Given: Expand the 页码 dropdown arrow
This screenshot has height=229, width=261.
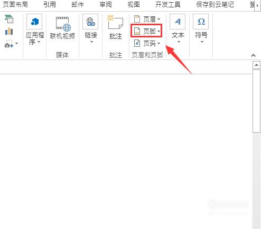Looking at the screenshot, I should 159,43.
